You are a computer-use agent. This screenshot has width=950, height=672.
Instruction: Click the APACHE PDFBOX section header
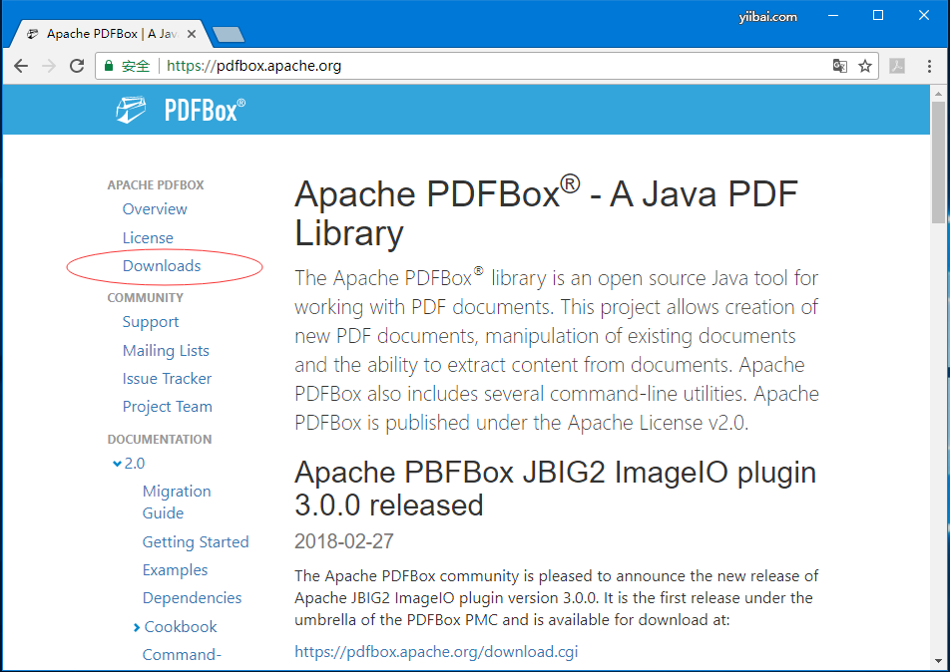pyautogui.click(x=156, y=185)
